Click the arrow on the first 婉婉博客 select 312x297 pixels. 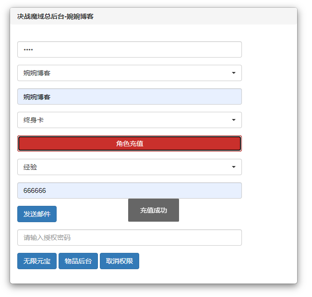(233, 73)
